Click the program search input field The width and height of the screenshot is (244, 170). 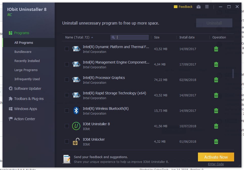pyautogui.click(x=132, y=37)
